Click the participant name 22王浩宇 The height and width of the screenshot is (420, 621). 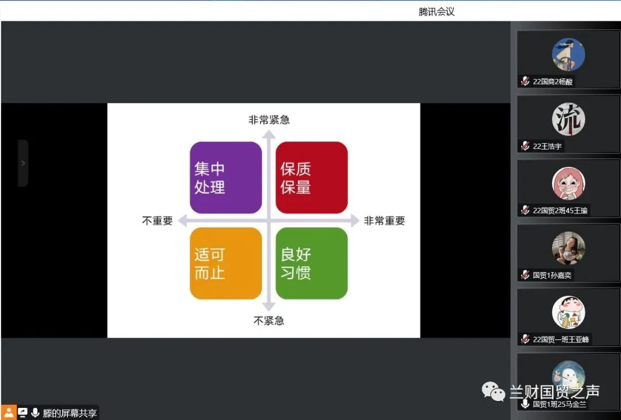(x=547, y=146)
